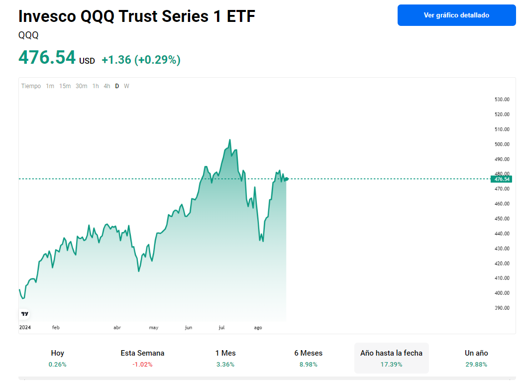The height and width of the screenshot is (385, 525).
Task: Click the last price dot on chart line
Action: (286, 179)
